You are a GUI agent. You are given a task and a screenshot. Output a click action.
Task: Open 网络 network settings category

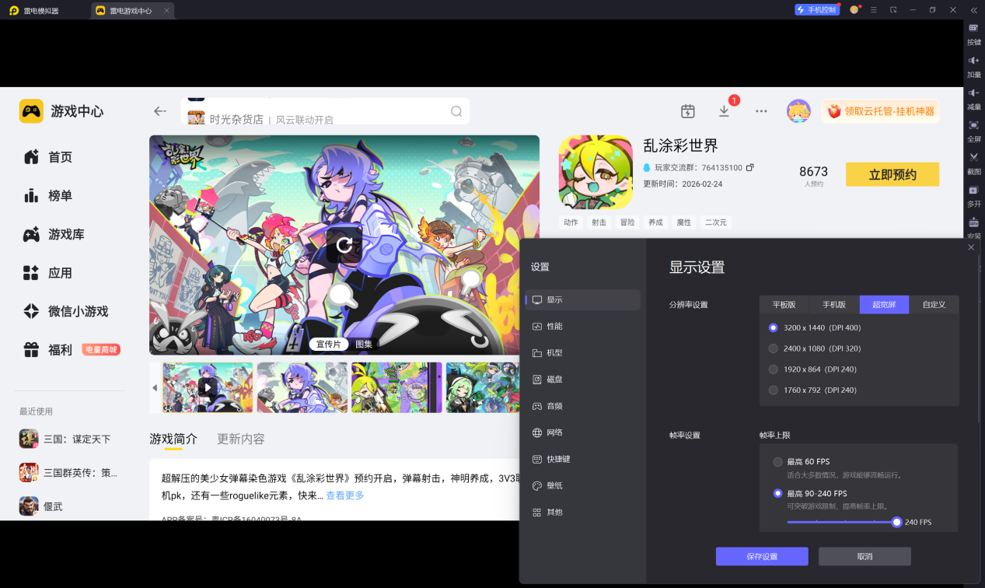[x=583, y=432]
